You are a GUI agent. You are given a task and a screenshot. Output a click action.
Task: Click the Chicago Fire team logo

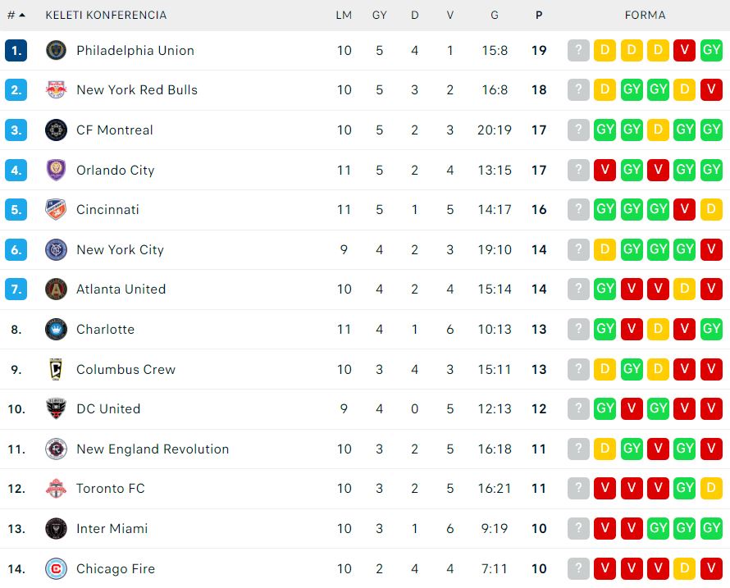point(56,568)
